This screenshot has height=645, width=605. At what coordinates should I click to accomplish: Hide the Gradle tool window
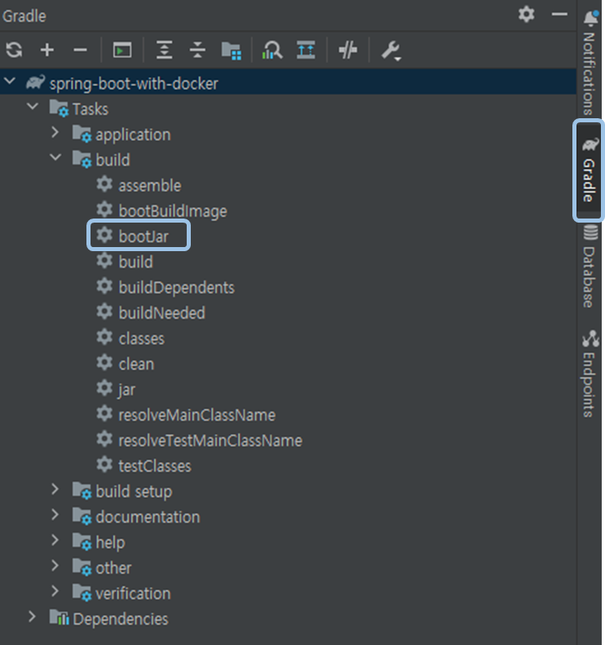tap(559, 15)
